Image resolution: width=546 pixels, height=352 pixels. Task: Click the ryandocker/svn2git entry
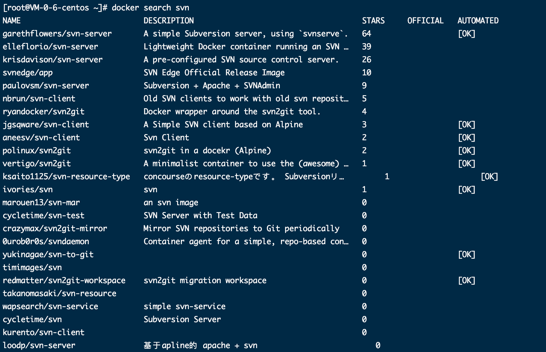coord(44,112)
